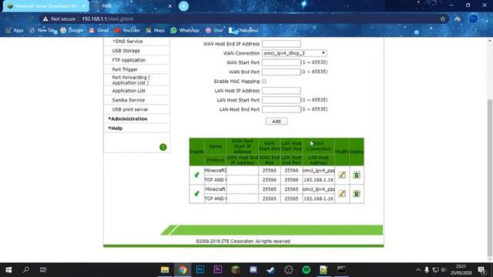Focus the WAN Start Port field
This screenshot has width=493, height=277.
(x=281, y=62)
